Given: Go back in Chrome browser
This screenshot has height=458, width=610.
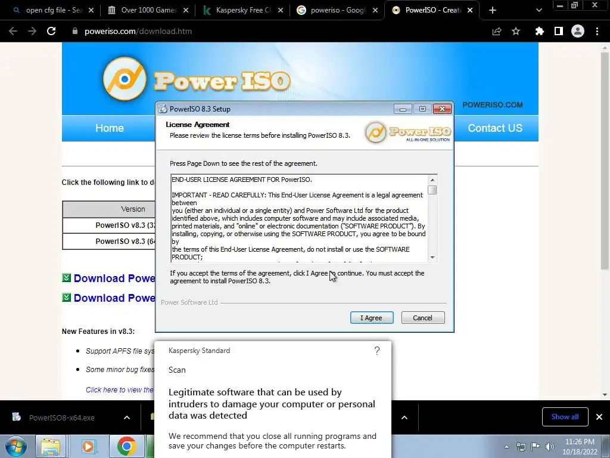Looking at the screenshot, I should click(x=13, y=31).
